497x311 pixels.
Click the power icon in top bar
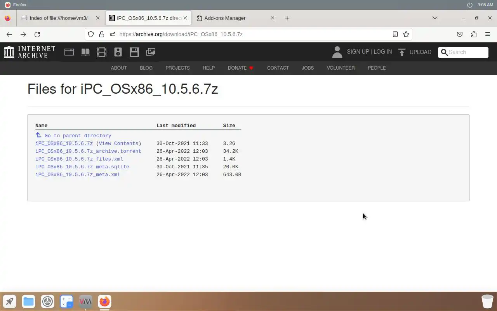coord(470,5)
